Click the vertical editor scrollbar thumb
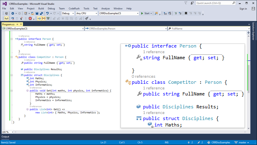 249,79
